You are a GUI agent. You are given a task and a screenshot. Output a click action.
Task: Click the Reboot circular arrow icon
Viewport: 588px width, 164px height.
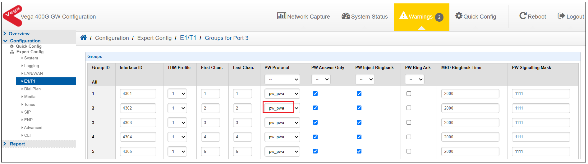[x=523, y=16]
